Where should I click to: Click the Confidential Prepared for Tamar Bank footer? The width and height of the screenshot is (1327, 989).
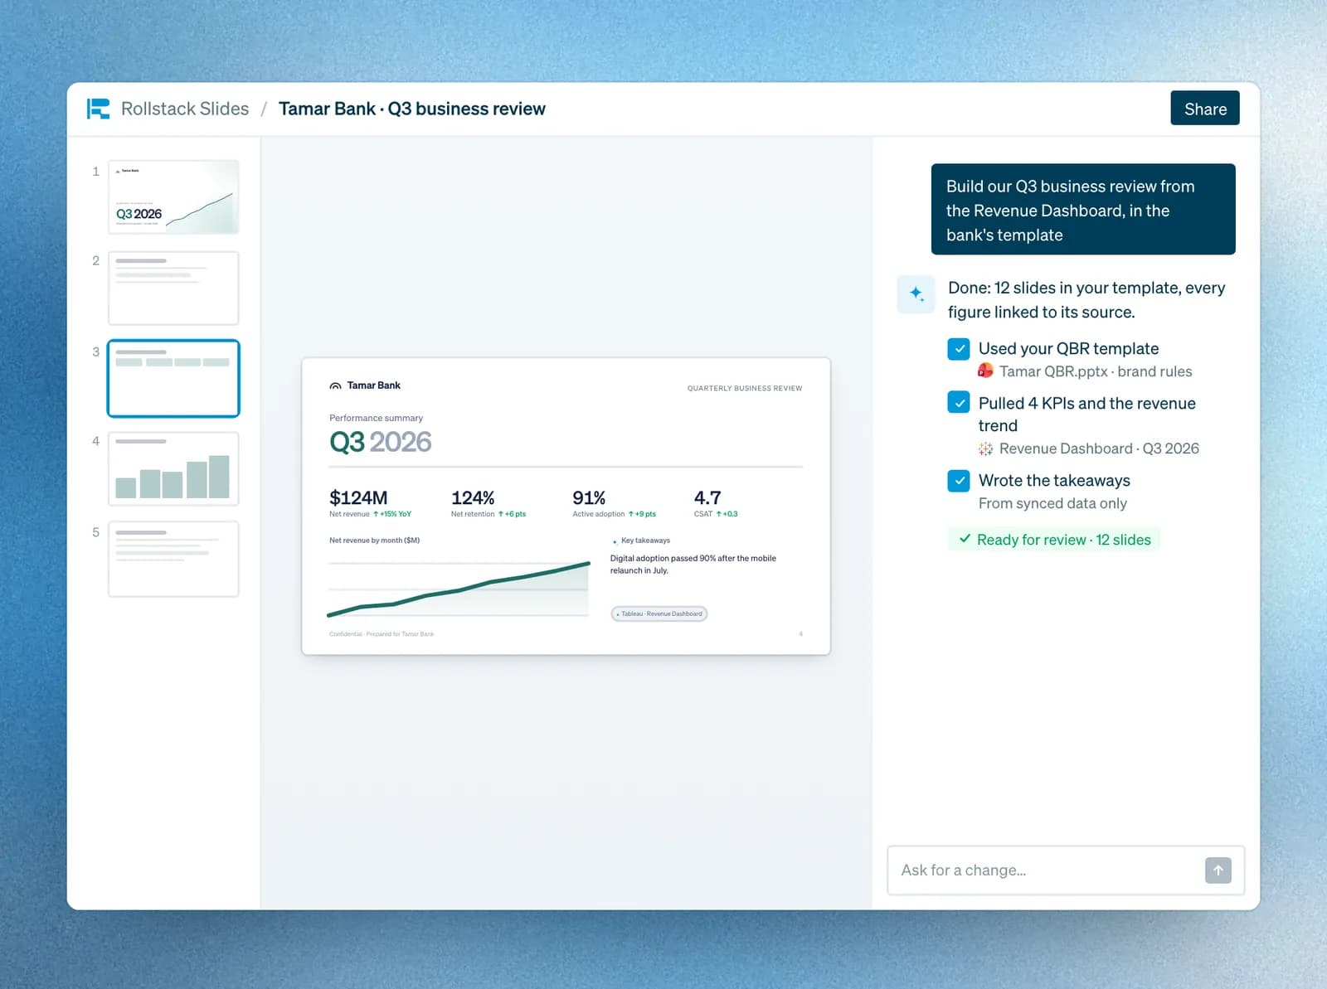(x=382, y=634)
